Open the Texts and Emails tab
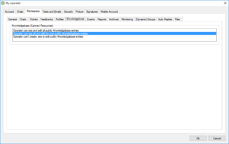This screenshot has width=229, height=144. tap(52, 12)
